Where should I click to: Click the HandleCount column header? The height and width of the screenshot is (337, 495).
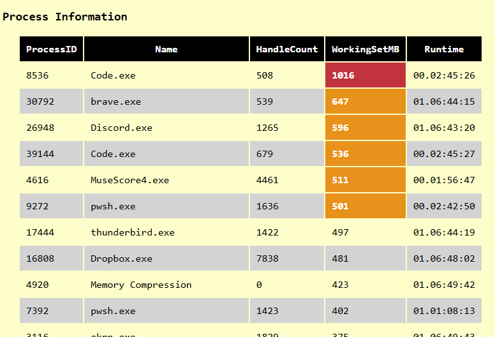[287, 49]
